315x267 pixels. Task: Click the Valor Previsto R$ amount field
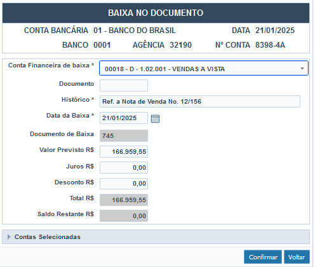coord(124,151)
